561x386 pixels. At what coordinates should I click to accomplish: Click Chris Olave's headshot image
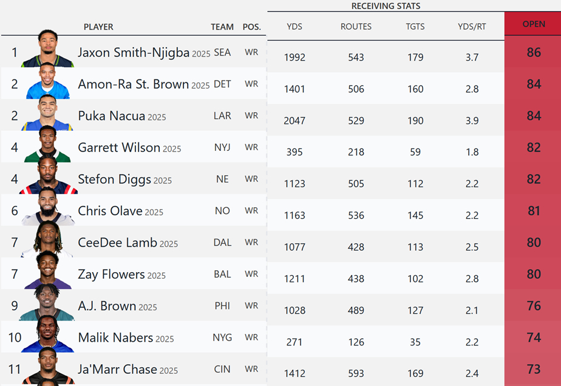47,208
